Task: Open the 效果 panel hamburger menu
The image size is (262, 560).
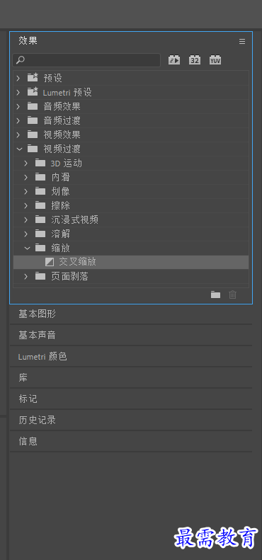Action: [242, 42]
